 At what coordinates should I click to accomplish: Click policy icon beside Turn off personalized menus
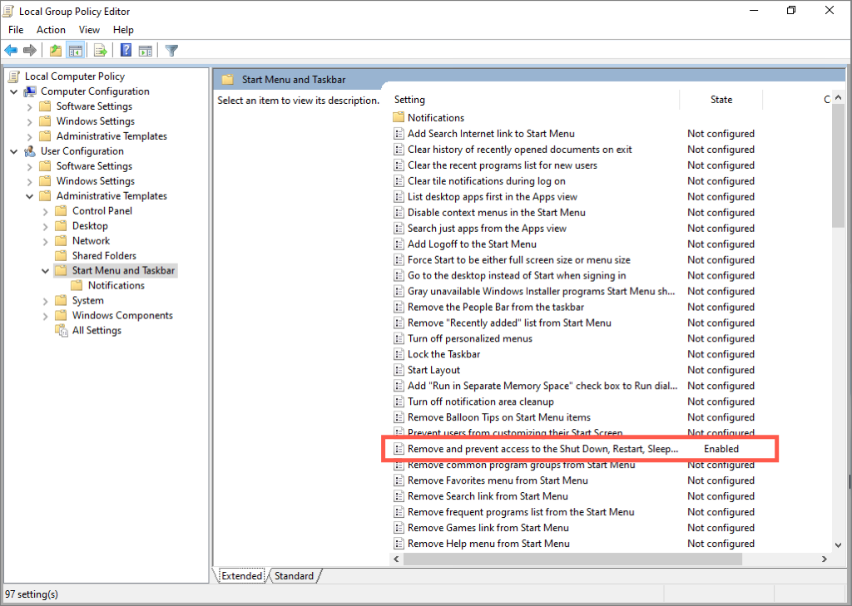[x=399, y=338]
